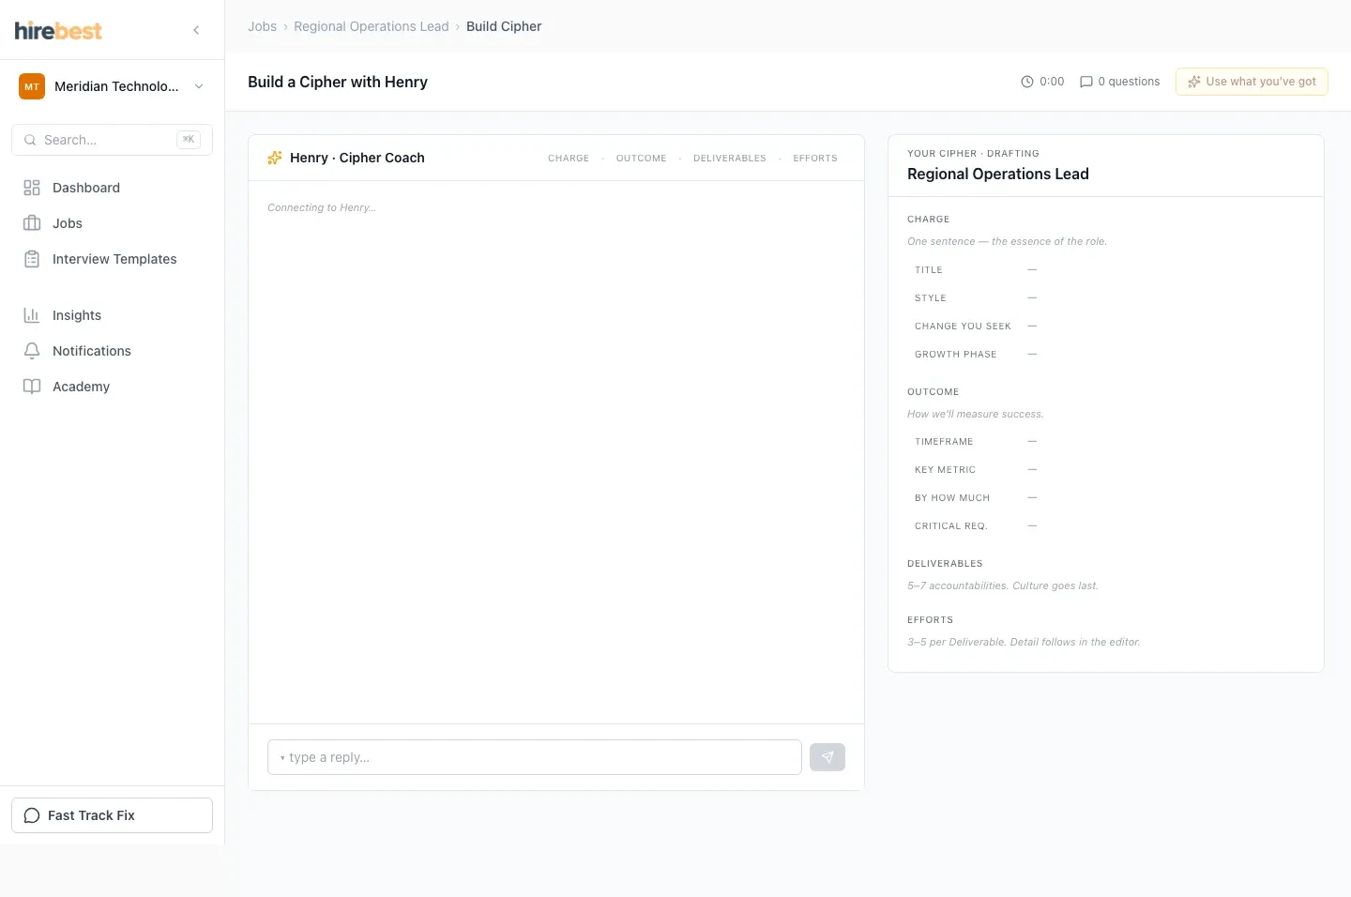Click the Key Metric field
The height and width of the screenshot is (897, 1351).
point(1106,470)
